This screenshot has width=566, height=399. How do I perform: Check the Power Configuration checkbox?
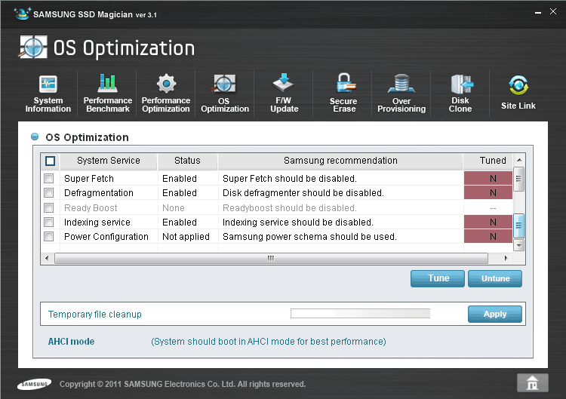point(49,236)
